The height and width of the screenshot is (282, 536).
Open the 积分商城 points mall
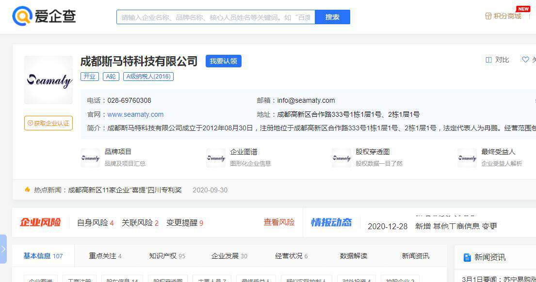click(x=504, y=16)
